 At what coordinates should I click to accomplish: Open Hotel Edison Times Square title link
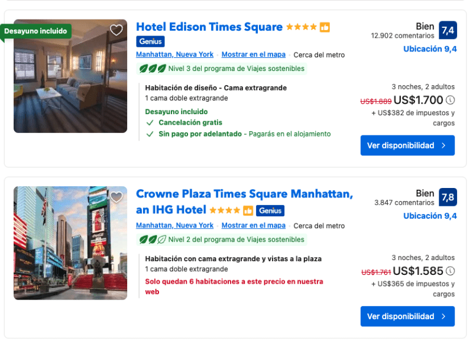(209, 27)
